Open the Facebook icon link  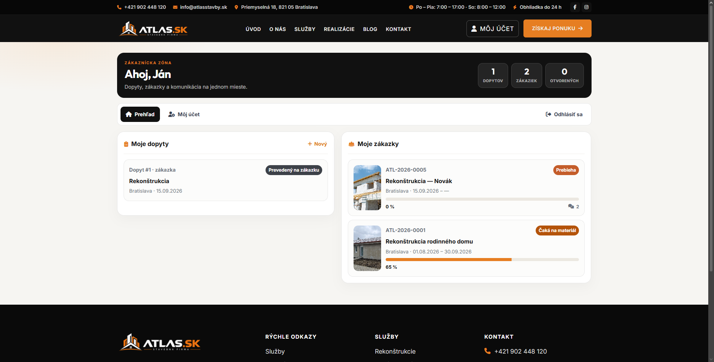tap(575, 7)
